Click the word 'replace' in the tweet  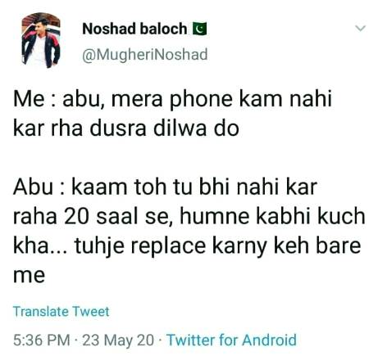[x=168, y=247]
